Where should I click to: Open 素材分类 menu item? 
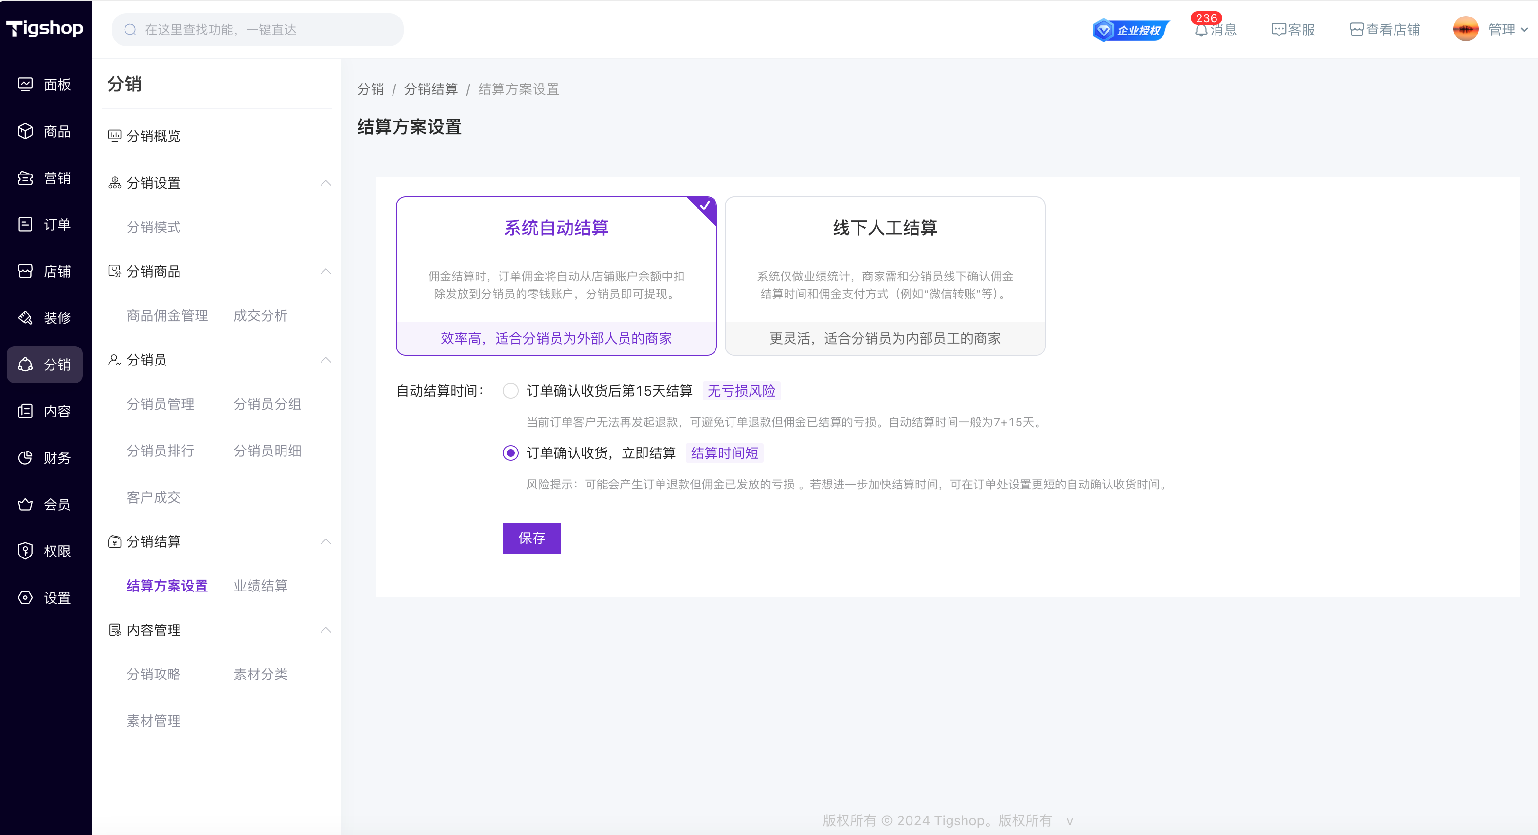tap(260, 675)
